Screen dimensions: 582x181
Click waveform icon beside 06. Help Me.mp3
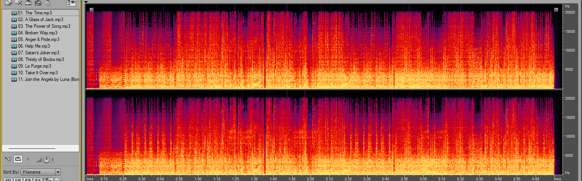click(14, 46)
